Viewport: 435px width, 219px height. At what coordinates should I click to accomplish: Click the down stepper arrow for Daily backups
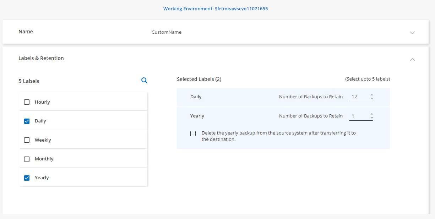click(x=371, y=98)
